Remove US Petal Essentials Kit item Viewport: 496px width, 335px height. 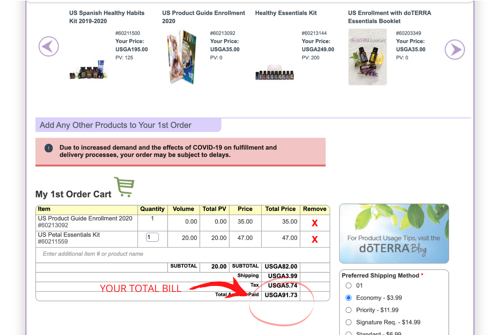pyautogui.click(x=315, y=239)
